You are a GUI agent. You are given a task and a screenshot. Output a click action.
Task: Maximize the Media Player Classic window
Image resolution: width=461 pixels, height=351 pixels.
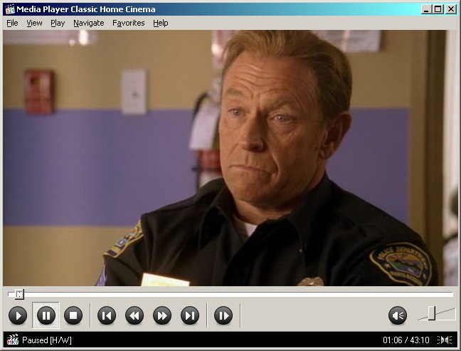tap(438, 9)
